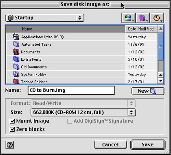
Task: Click the '5/10/01' date of Extra Fonts
Action: tap(136, 60)
